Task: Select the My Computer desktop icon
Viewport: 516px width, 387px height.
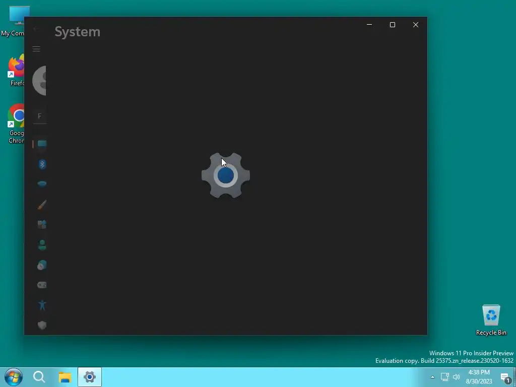Action: (x=13, y=21)
